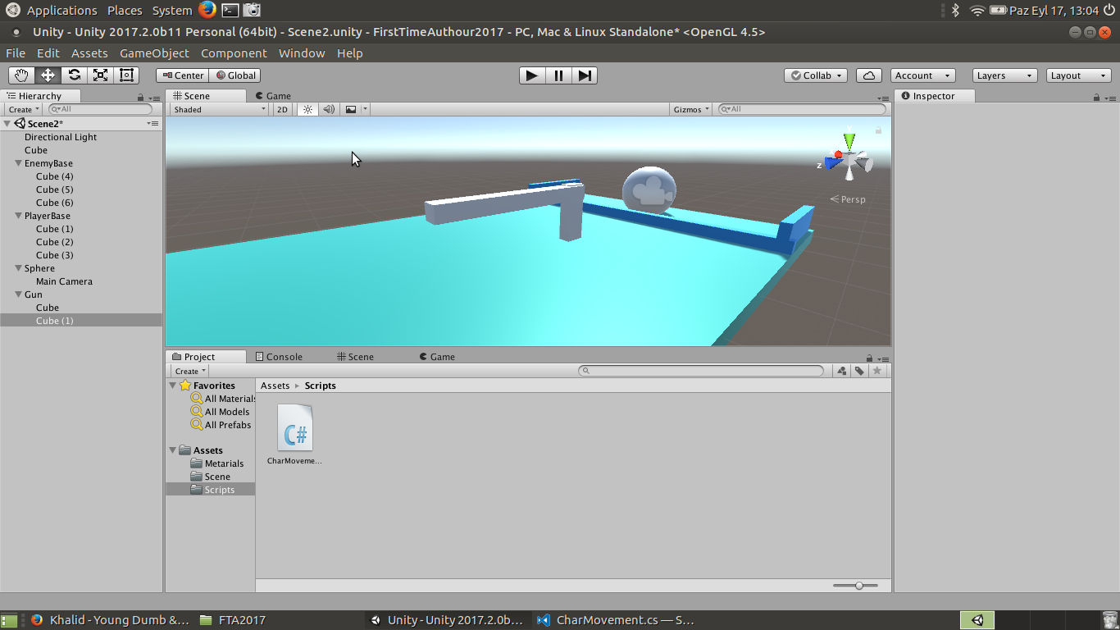
Task: Open the Layout dropdown
Action: pos(1079,75)
